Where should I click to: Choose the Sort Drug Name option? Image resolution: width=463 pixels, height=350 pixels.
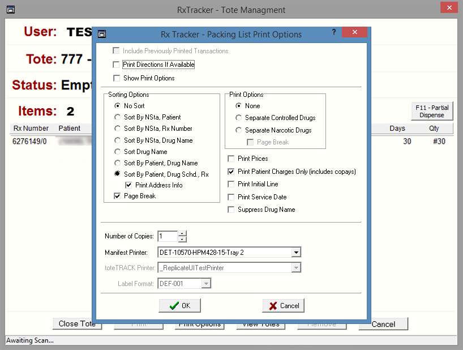117,152
